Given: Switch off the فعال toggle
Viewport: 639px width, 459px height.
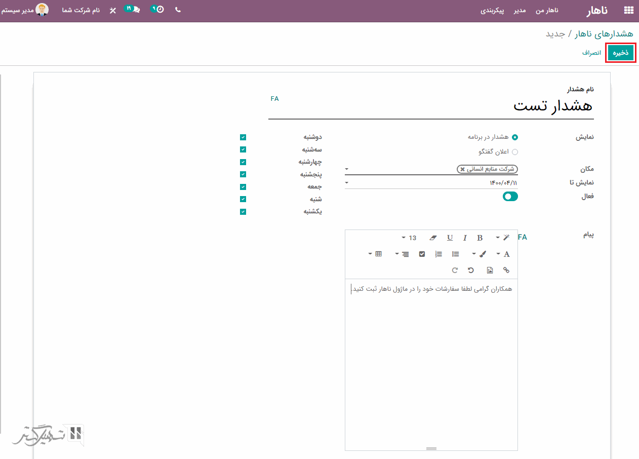Looking at the screenshot, I should pos(510,197).
